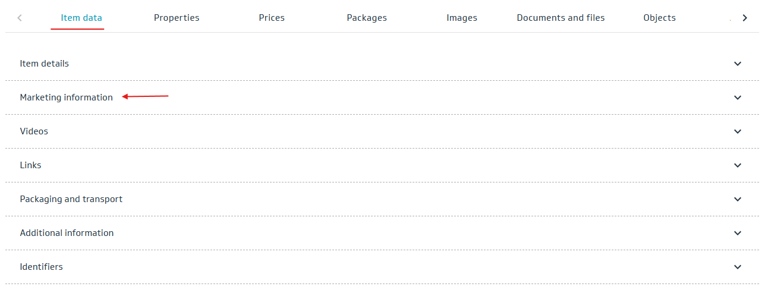Switch to the Objects tab

click(x=659, y=18)
